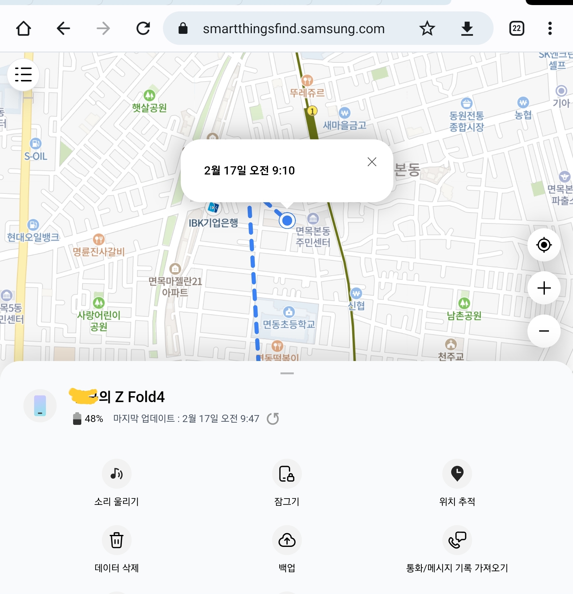Click the 2월 17일 오전 9:10 timestamp
Viewport: 573px width, 594px height.
[x=249, y=171]
